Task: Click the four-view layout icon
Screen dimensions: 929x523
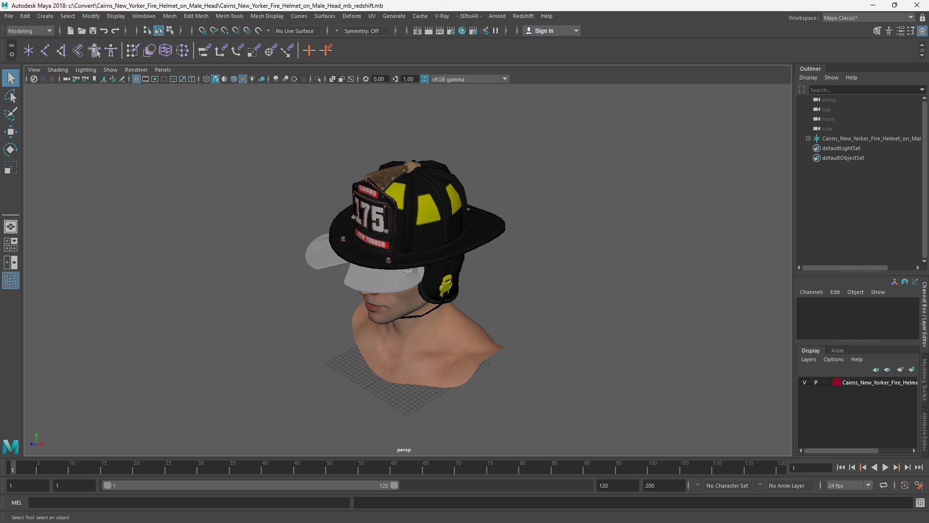Action: pyautogui.click(x=11, y=245)
